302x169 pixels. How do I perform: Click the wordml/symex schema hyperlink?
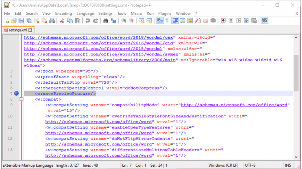point(101,54)
